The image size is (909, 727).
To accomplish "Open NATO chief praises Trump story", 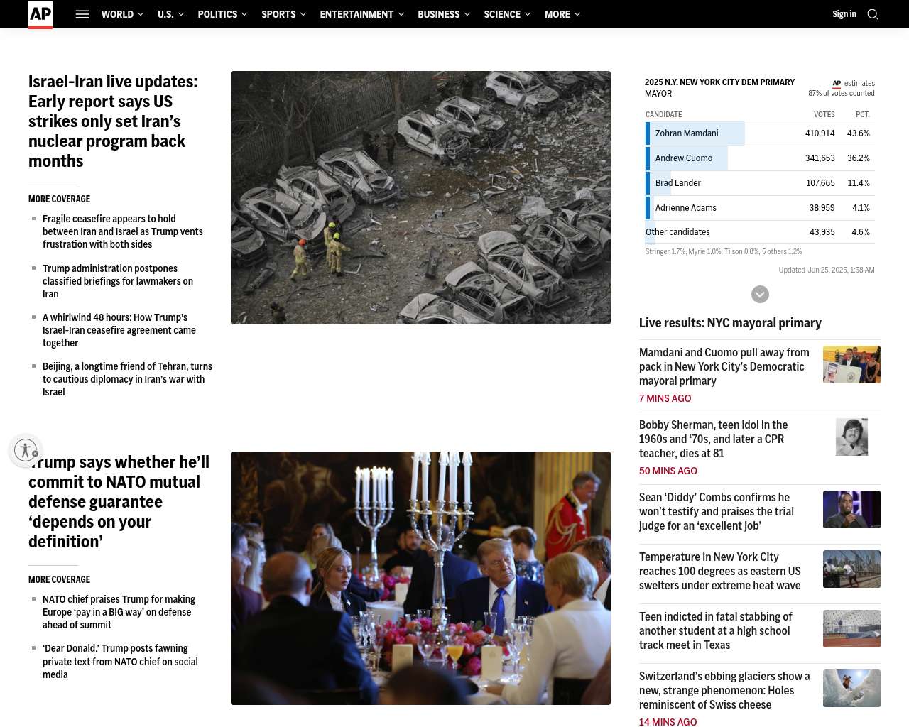I will coord(119,612).
